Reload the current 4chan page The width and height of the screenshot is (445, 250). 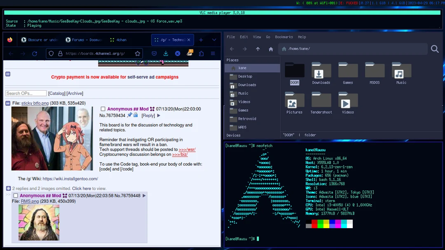click(x=35, y=54)
